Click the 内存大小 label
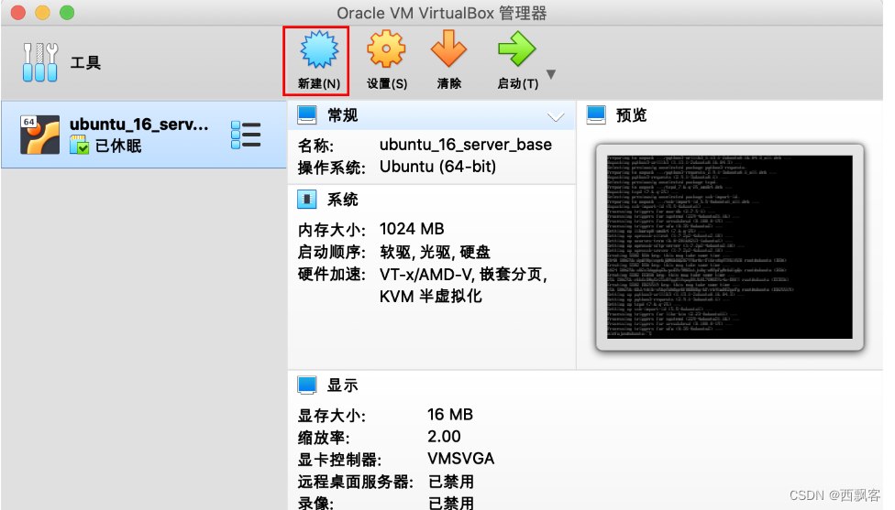Viewport: 895px width, 510px height. coord(332,230)
